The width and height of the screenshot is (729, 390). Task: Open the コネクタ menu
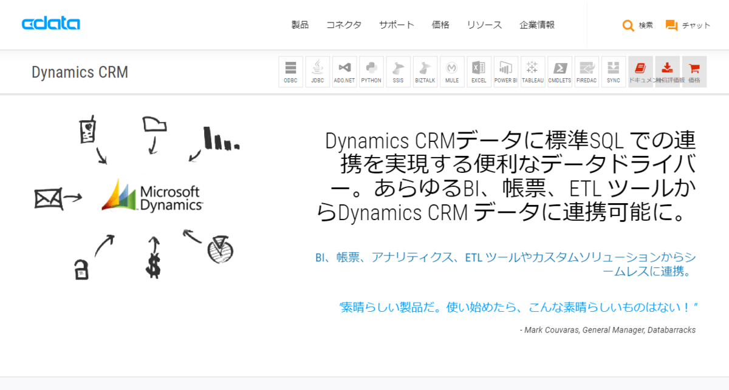coord(344,25)
